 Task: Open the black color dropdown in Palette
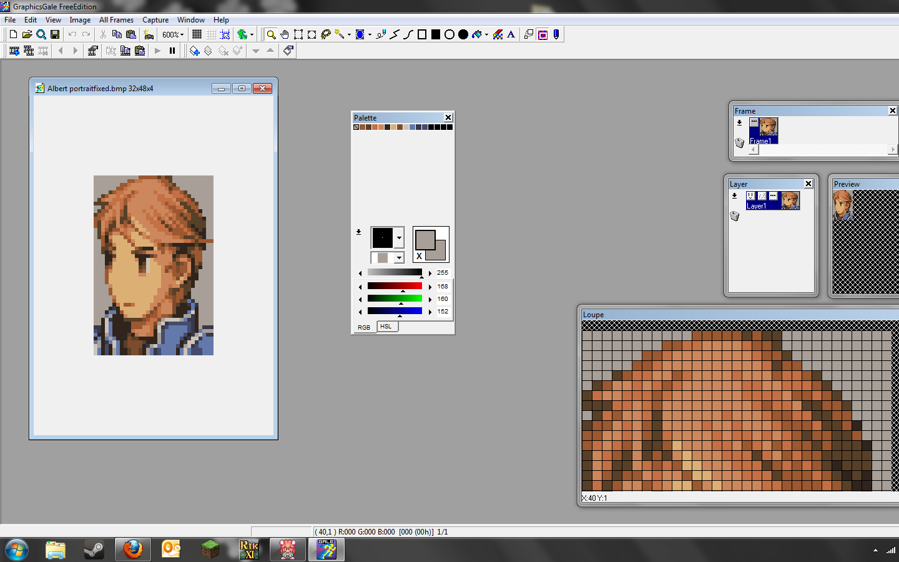[x=399, y=238]
